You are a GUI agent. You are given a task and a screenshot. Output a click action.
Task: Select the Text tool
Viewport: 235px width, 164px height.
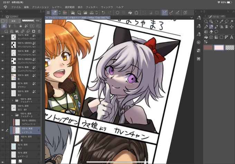click(x=232, y=37)
